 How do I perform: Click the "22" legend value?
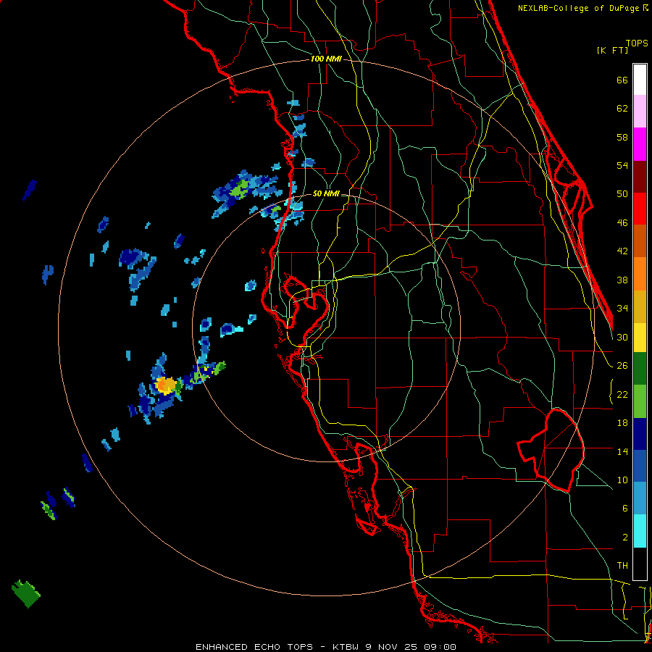(x=622, y=395)
